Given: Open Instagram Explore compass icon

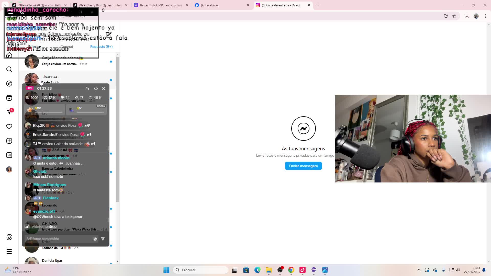Looking at the screenshot, I should pos(9,84).
